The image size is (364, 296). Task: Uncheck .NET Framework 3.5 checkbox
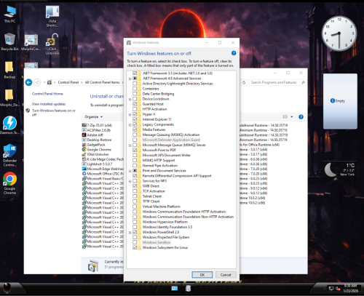tap(135, 73)
